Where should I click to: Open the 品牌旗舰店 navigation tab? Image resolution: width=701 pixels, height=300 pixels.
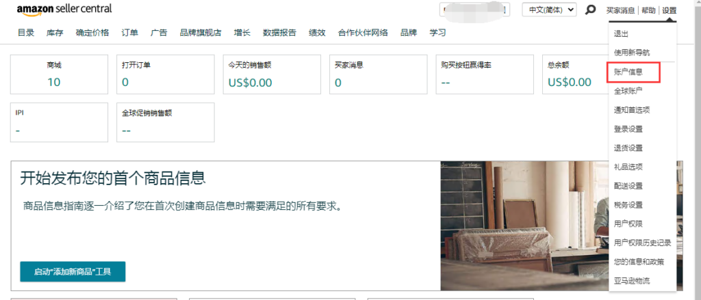200,33
